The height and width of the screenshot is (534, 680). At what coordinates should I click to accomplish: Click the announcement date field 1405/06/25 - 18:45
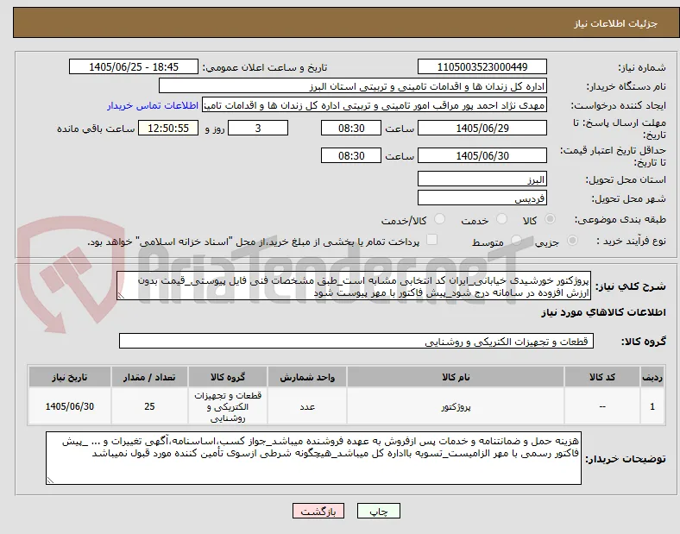(134, 66)
